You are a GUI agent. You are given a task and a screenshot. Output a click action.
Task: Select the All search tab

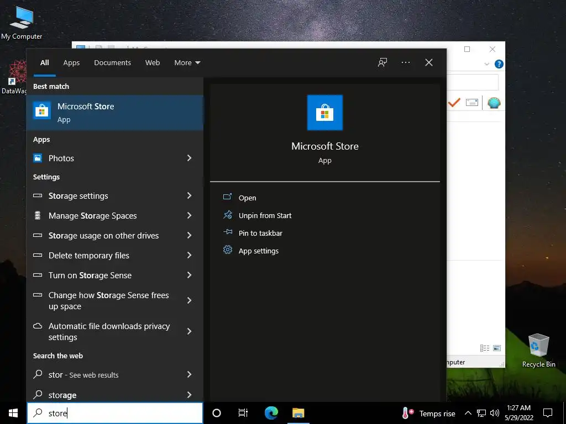pyautogui.click(x=44, y=63)
